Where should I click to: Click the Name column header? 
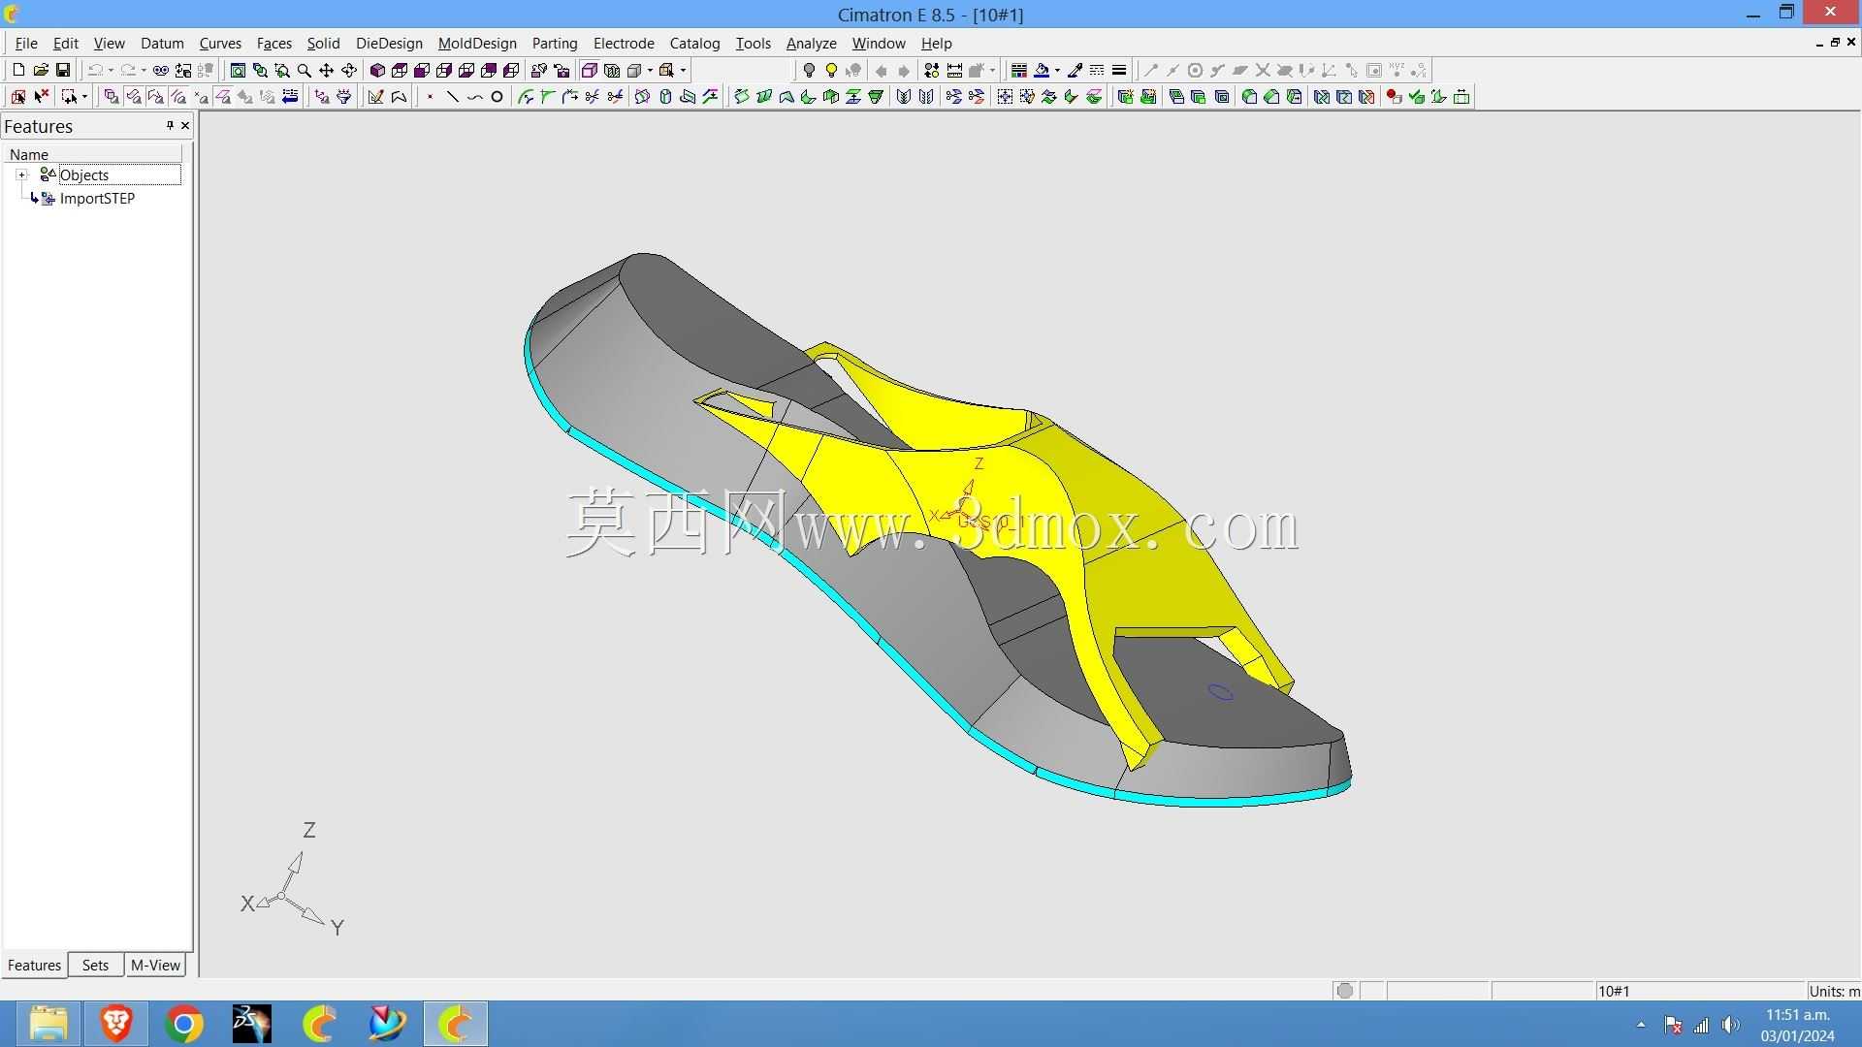93,154
